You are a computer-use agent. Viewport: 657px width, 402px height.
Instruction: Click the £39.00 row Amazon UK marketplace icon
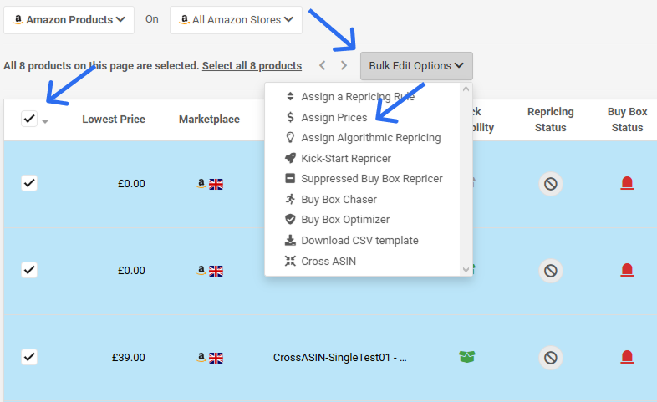[210, 358]
